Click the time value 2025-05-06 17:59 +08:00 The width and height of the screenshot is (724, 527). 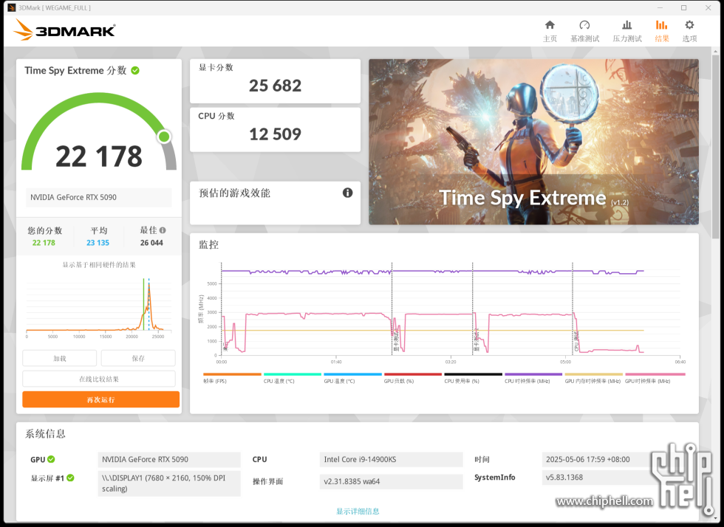pyautogui.click(x=595, y=459)
